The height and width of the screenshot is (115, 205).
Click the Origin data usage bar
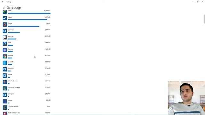point(23,26)
